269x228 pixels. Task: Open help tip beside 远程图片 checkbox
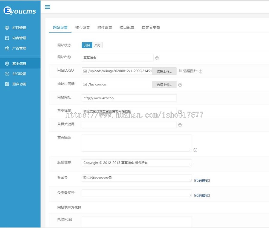coord(200,71)
